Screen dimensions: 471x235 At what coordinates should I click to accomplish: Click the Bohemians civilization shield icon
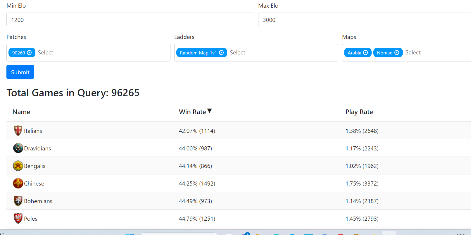coord(18,201)
